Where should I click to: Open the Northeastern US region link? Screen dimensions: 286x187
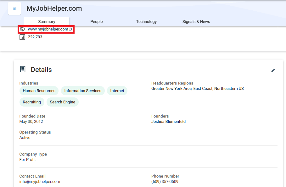[229, 89]
